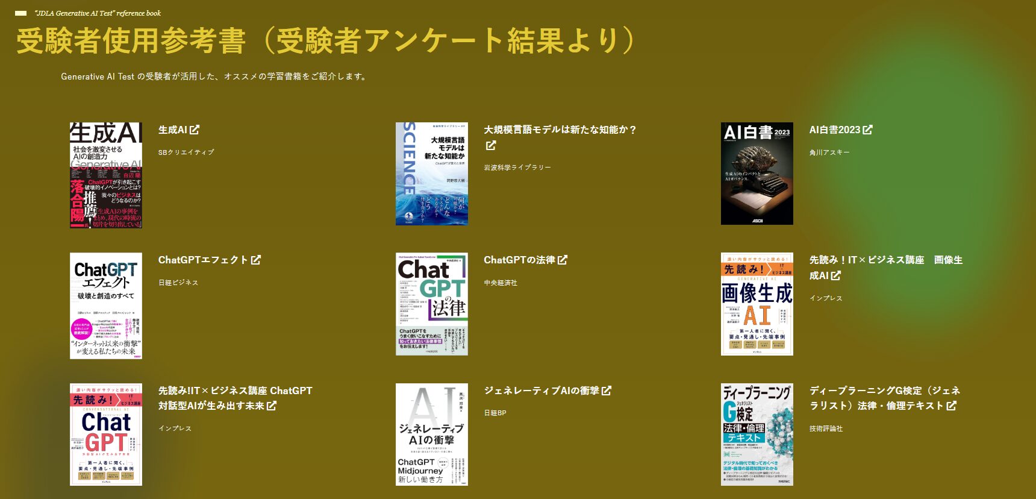Open the 画像生成AI book cover

point(757,304)
